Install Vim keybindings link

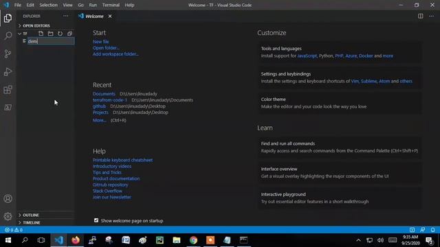pyautogui.click(x=355, y=81)
